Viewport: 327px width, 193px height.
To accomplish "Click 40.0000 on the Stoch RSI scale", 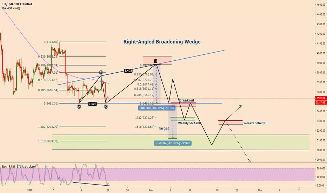I will pos(321,177).
